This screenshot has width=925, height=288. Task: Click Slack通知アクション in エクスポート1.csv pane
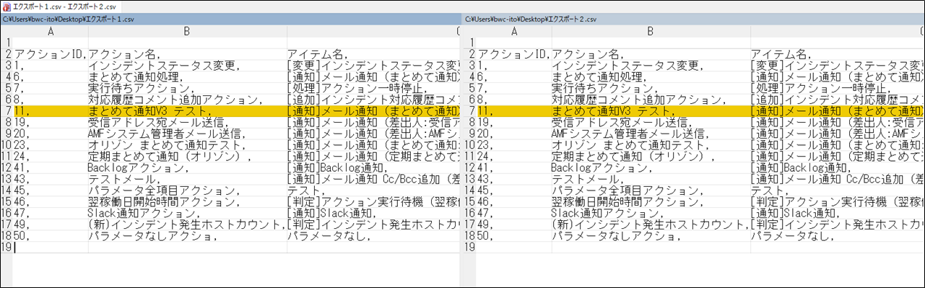tap(144, 214)
